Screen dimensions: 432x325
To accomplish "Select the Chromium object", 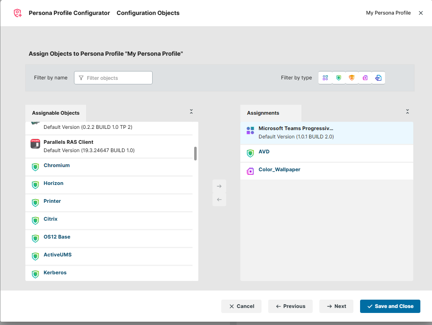I will (x=109, y=167).
